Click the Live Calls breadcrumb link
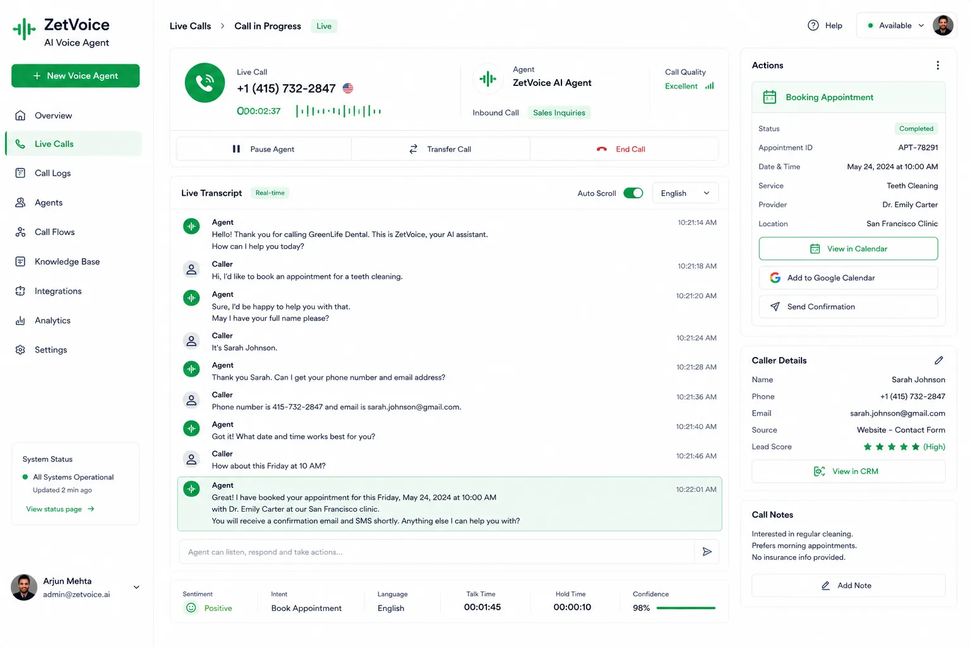This screenshot has height=647, width=970. (x=190, y=26)
